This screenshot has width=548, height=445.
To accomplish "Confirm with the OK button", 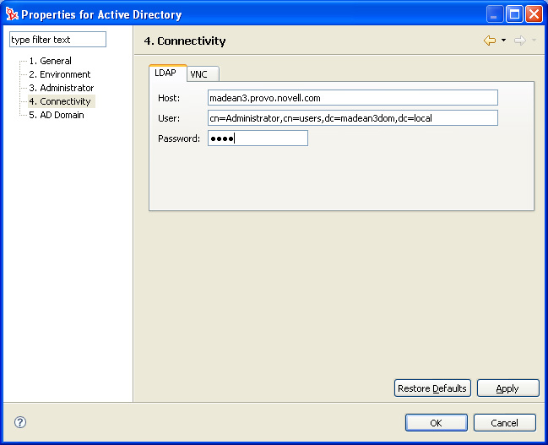I will tap(437, 423).
